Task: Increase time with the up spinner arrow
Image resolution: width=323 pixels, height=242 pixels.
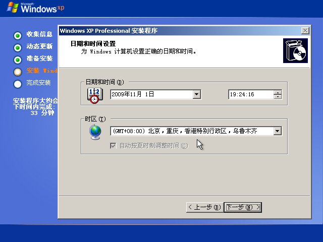Action: pyautogui.click(x=278, y=92)
